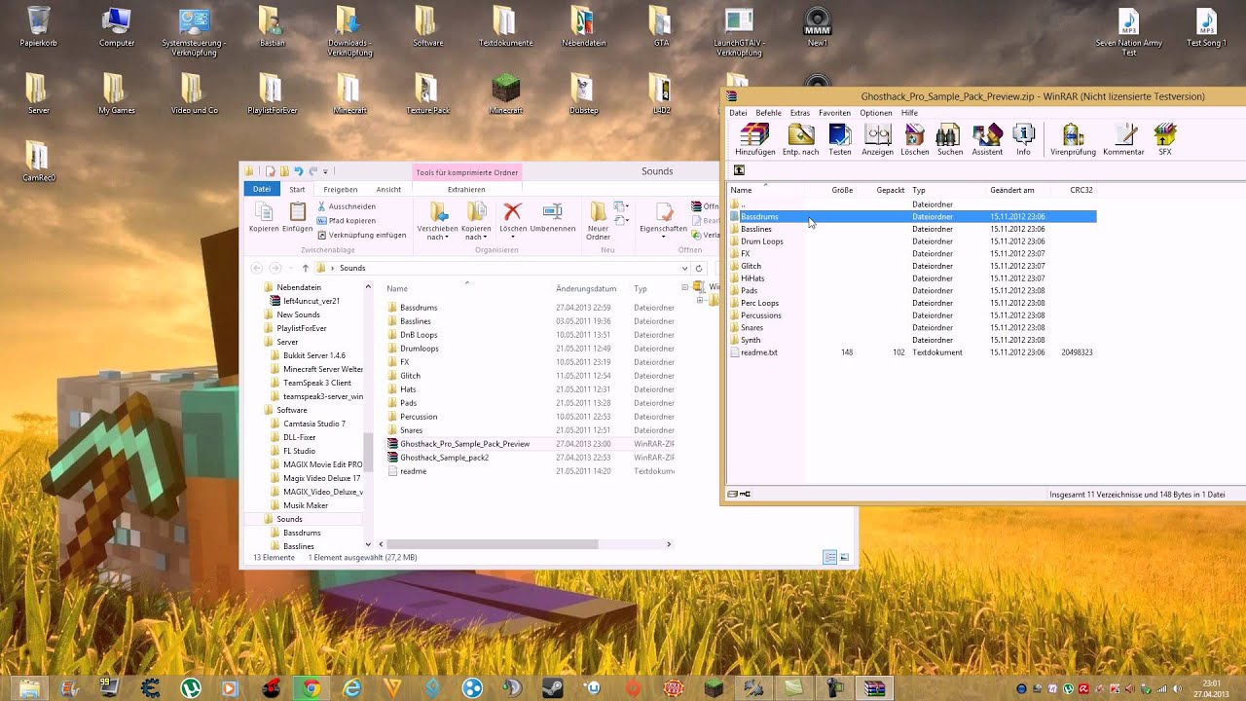Select Camtasia Studio 7 in navigation tree
1246x701 pixels.
[x=314, y=424]
